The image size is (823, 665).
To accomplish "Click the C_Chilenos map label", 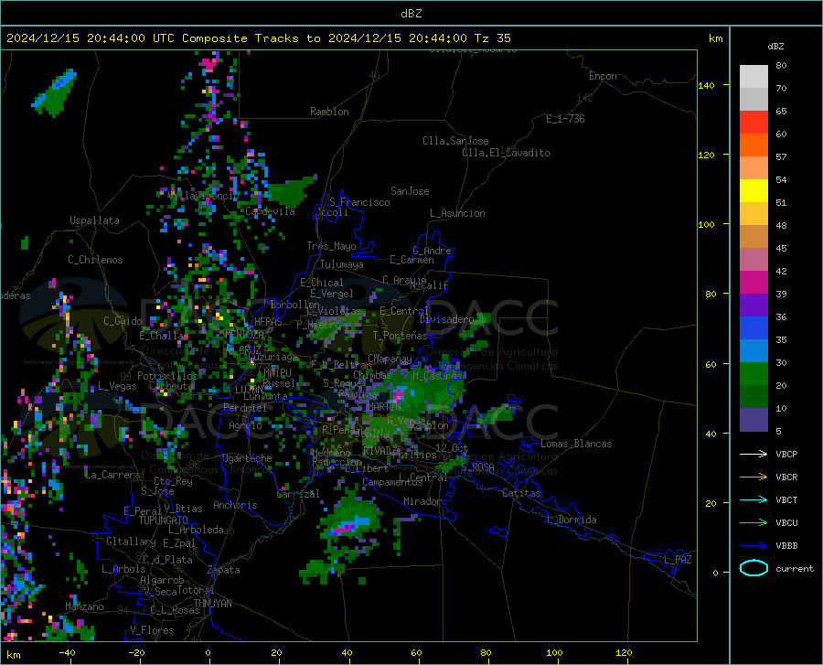I will click(x=95, y=260).
